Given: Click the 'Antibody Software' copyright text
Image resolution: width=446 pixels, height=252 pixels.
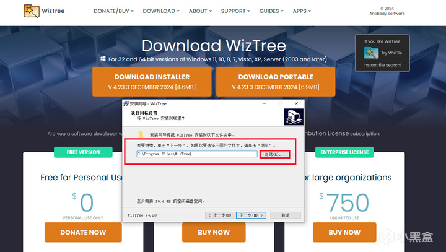Looking at the screenshot, I should tap(387, 14).
